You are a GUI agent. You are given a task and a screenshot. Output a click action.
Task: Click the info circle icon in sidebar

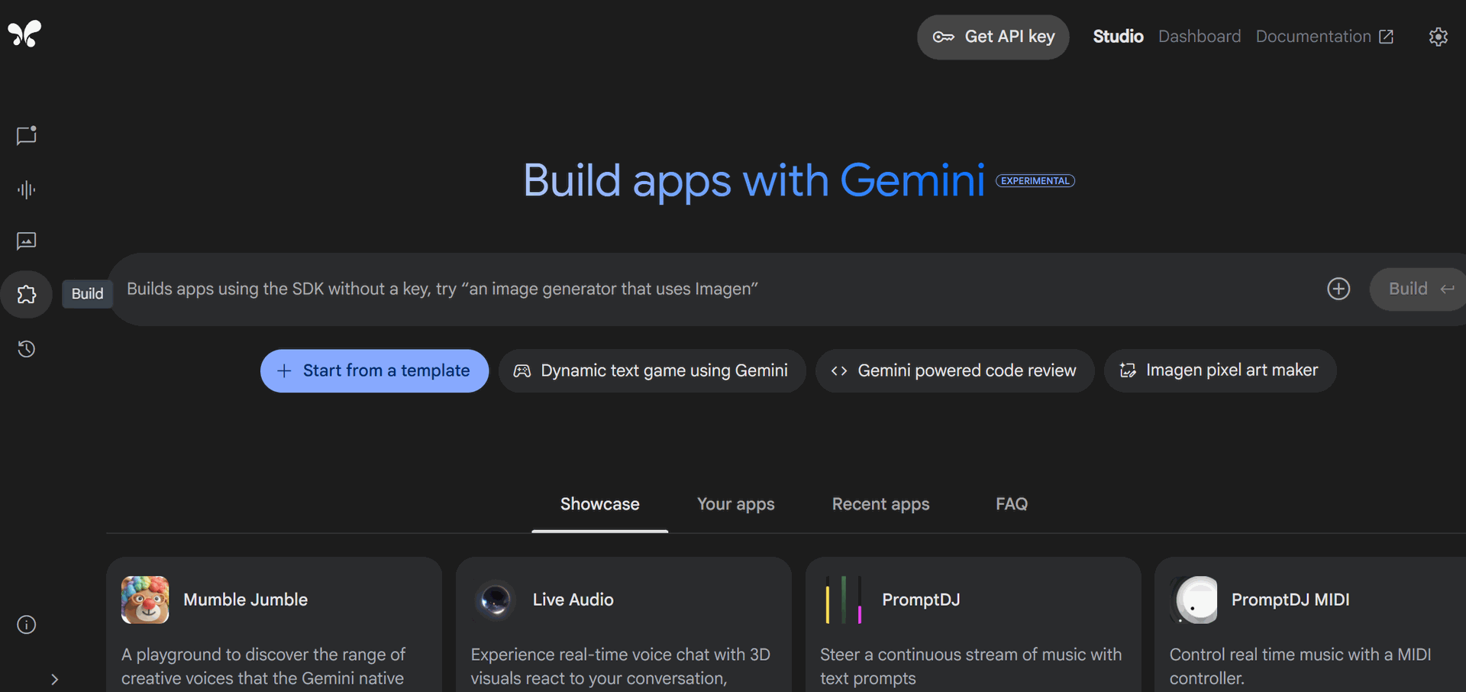[x=27, y=625]
